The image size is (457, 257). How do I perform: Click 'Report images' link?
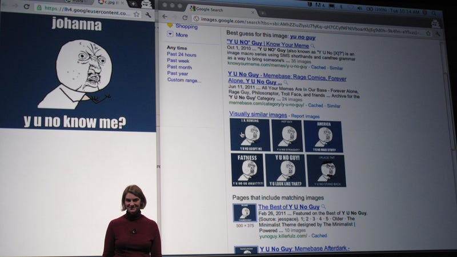point(305,116)
